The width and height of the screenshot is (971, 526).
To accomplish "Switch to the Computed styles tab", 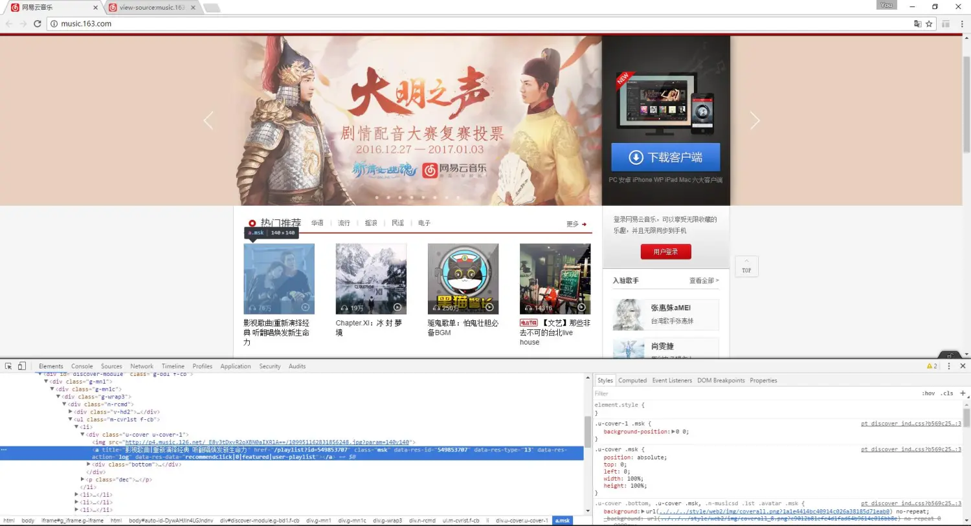I will point(632,380).
